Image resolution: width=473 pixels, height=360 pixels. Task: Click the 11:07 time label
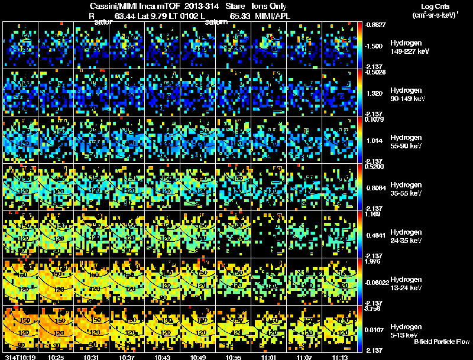pyautogui.click(x=304, y=357)
